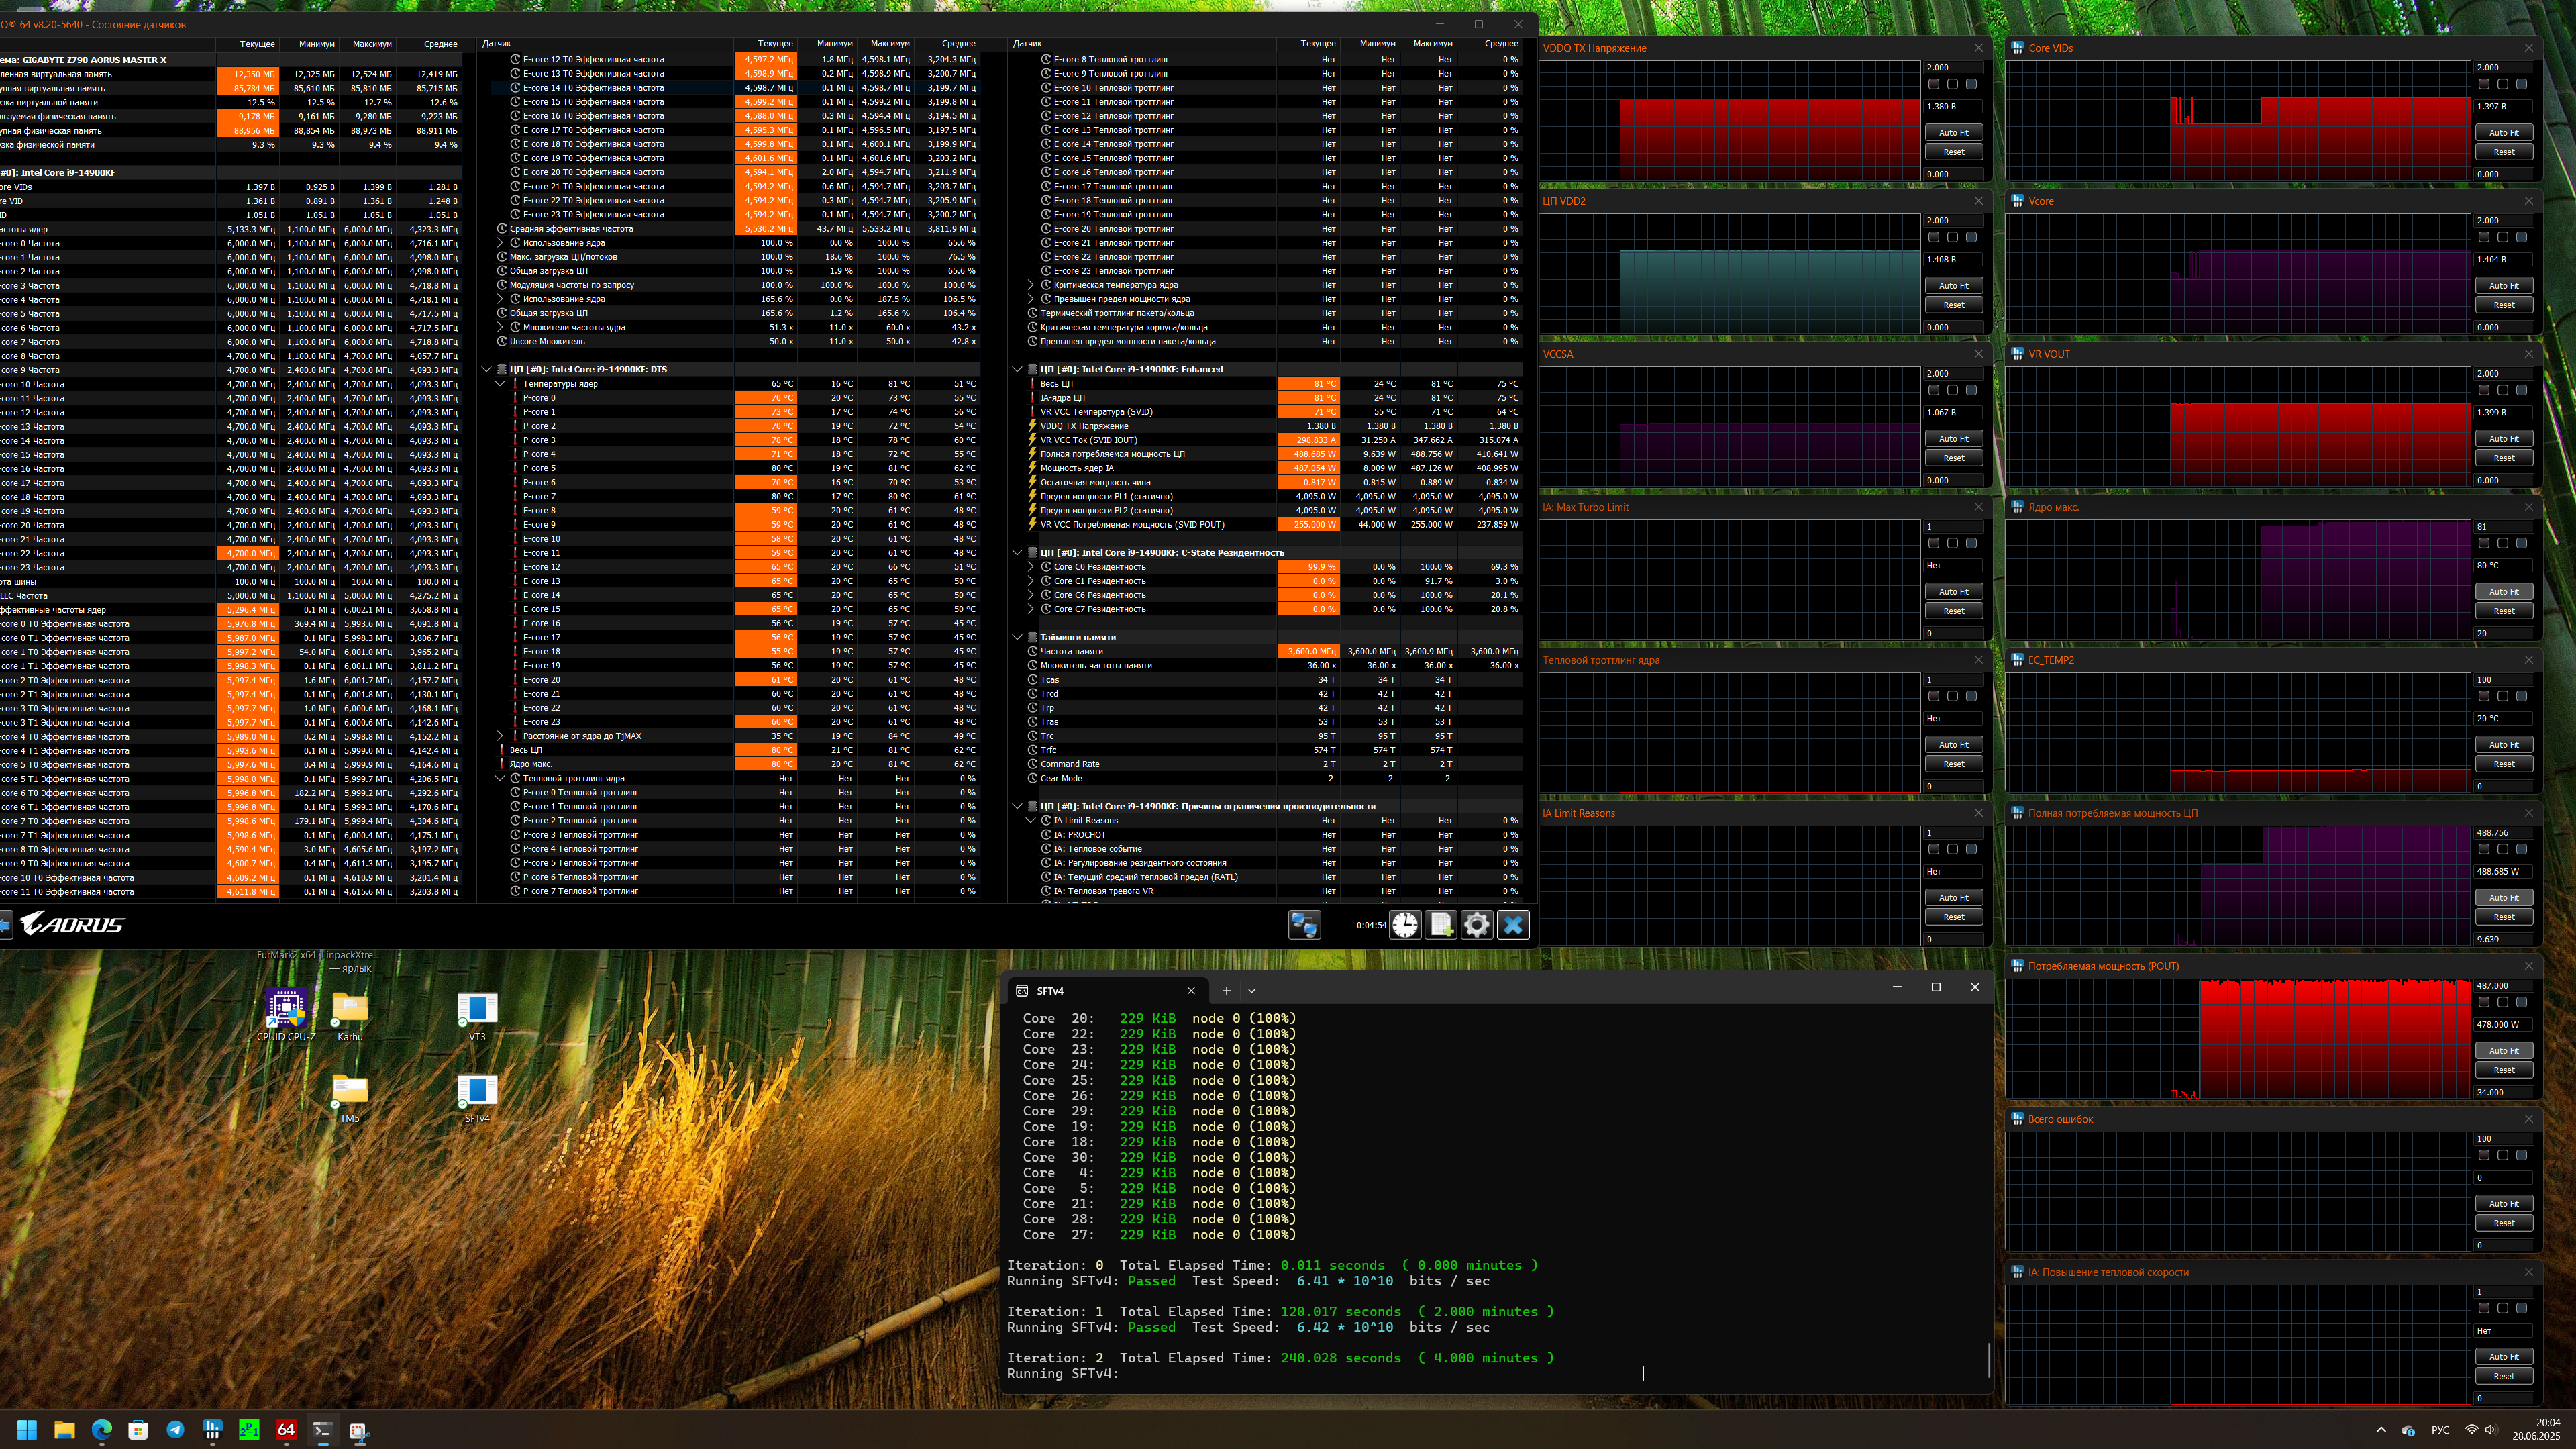Open HWiNFO settings gear icon
Screen dimensions: 2576x1449
(x=1477, y=925)
